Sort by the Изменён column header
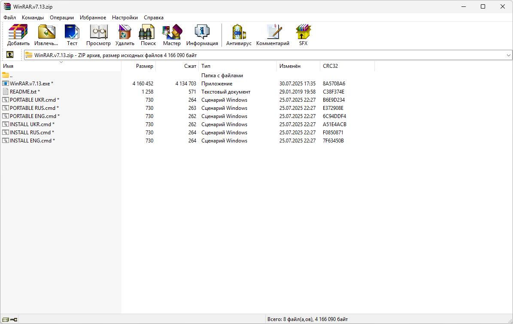 click(x=298, y=66)
